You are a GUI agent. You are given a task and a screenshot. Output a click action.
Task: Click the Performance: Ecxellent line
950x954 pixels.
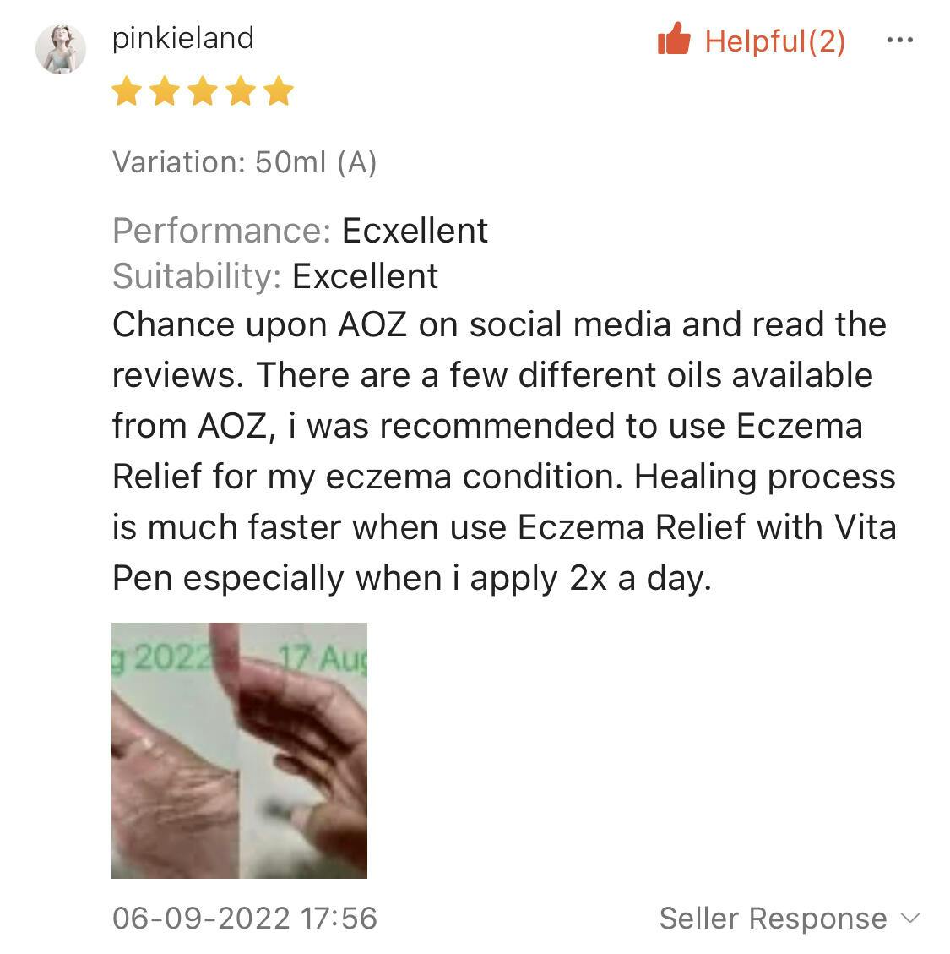click(x=300, y=231)
